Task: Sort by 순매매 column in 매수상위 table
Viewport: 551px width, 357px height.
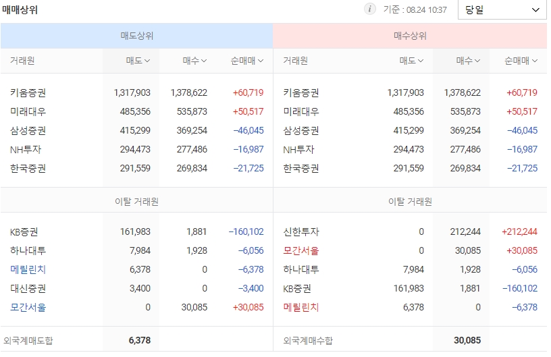Action: tap(521, 61)
